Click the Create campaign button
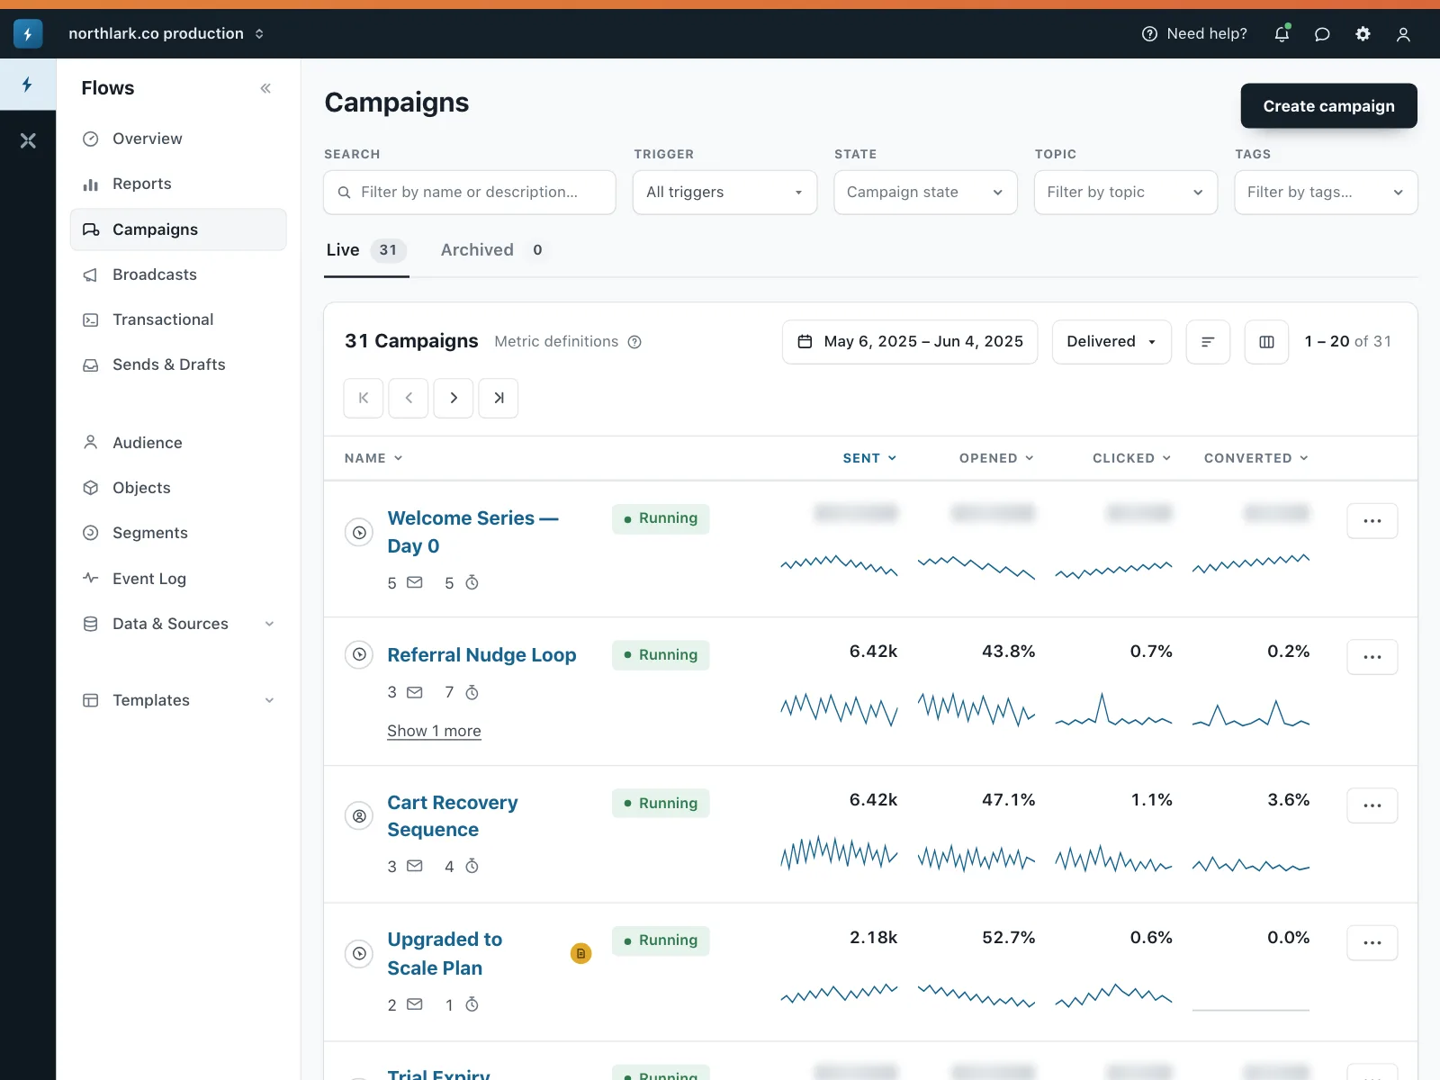Image resolution: width=1440 pixels, height=1080 pixels. pyautogui.click(x=1329, y=106)
